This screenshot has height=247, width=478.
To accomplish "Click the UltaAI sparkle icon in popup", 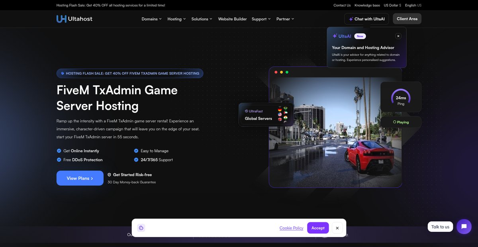I will [x=335, y=36].
